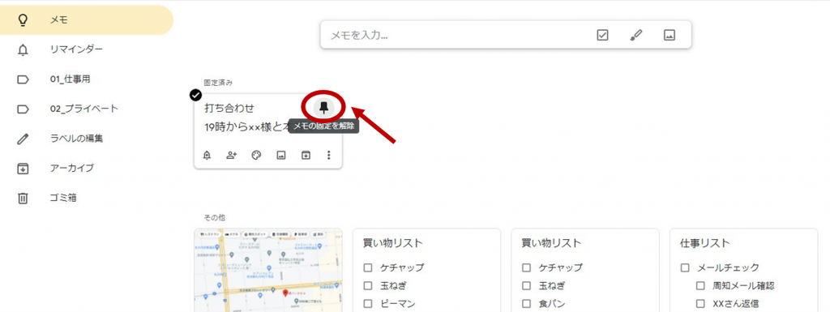The height and width of the screenshot is (312, 830).
Task: Open the 仕事リスト note title
Action: click(705, 243)
